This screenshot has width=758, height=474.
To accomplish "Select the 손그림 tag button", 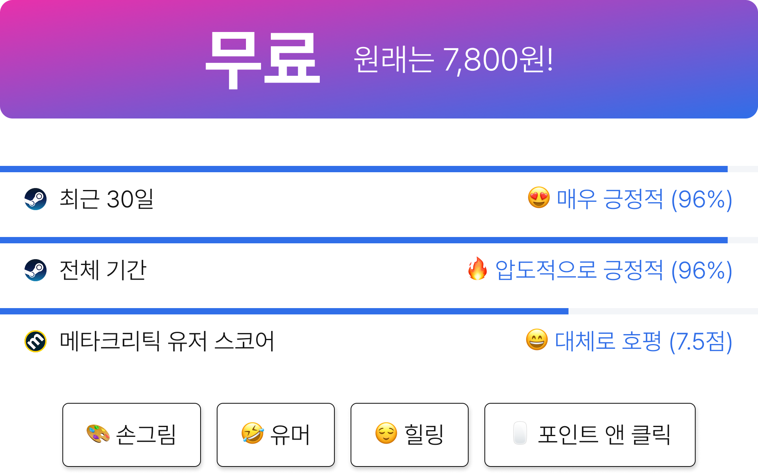I will pyautogui.click(x=131, y=435).
